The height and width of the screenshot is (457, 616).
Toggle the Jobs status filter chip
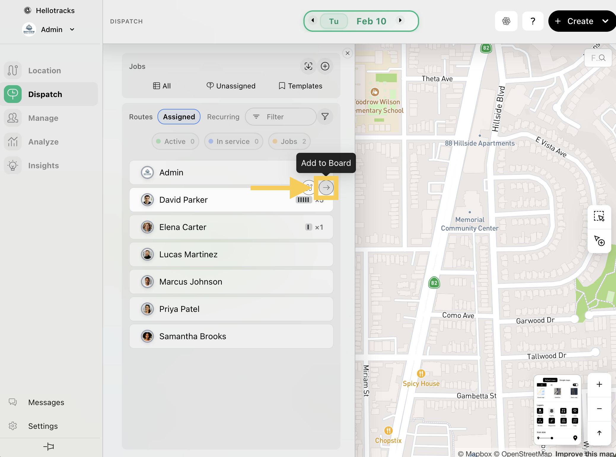(x=289, y=142)
